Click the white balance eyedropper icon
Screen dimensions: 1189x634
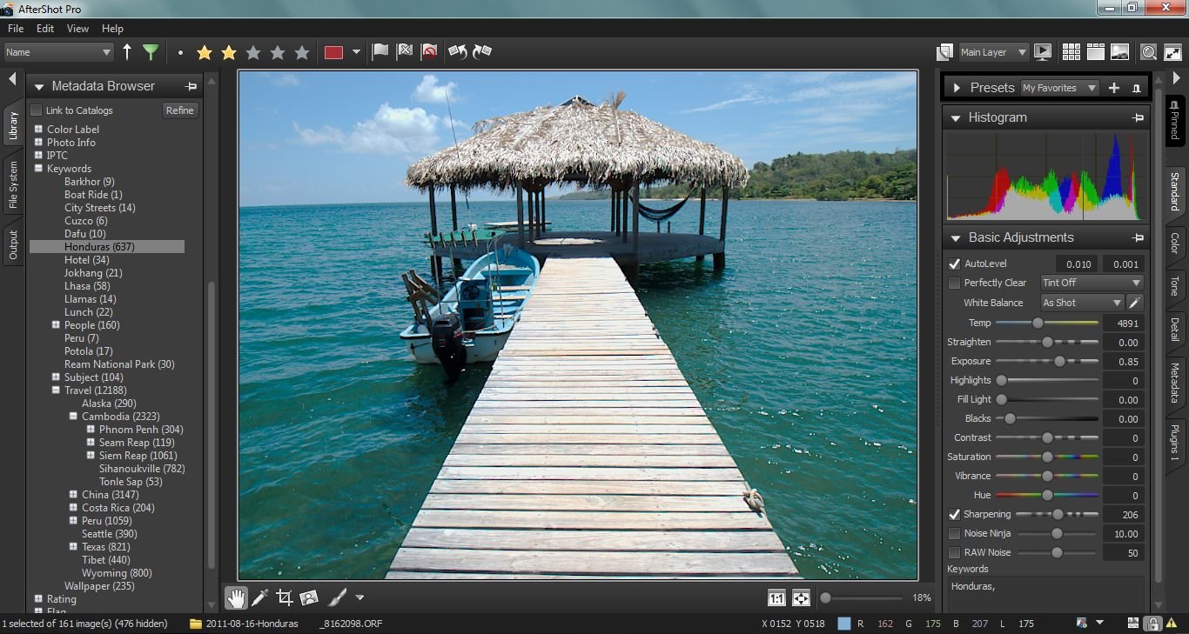pyautogui.click(x=1134, y=303)
